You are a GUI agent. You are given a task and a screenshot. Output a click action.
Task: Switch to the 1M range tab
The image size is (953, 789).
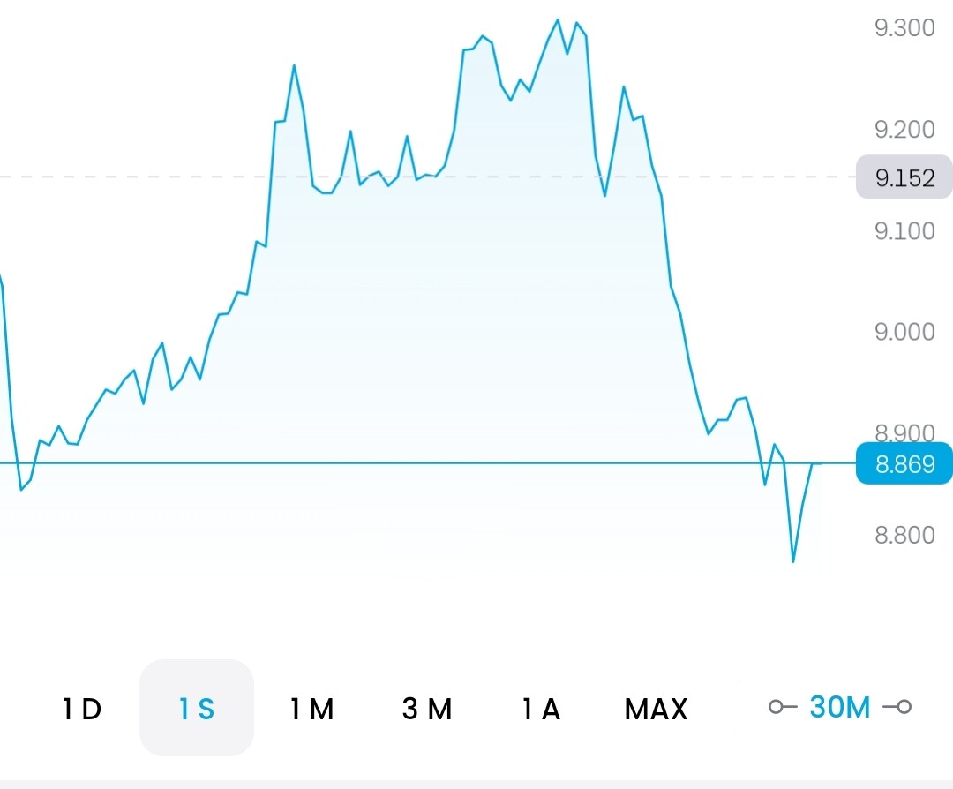click(311, 709)
